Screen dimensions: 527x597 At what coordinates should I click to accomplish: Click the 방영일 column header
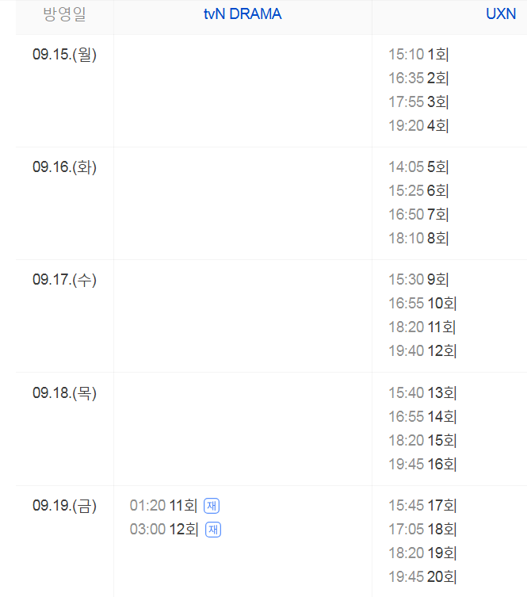click(x=65, y=14)
